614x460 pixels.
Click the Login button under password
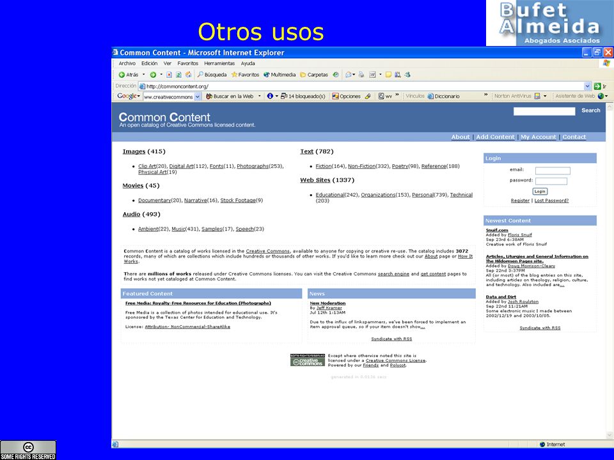click(x=540, y=191)
